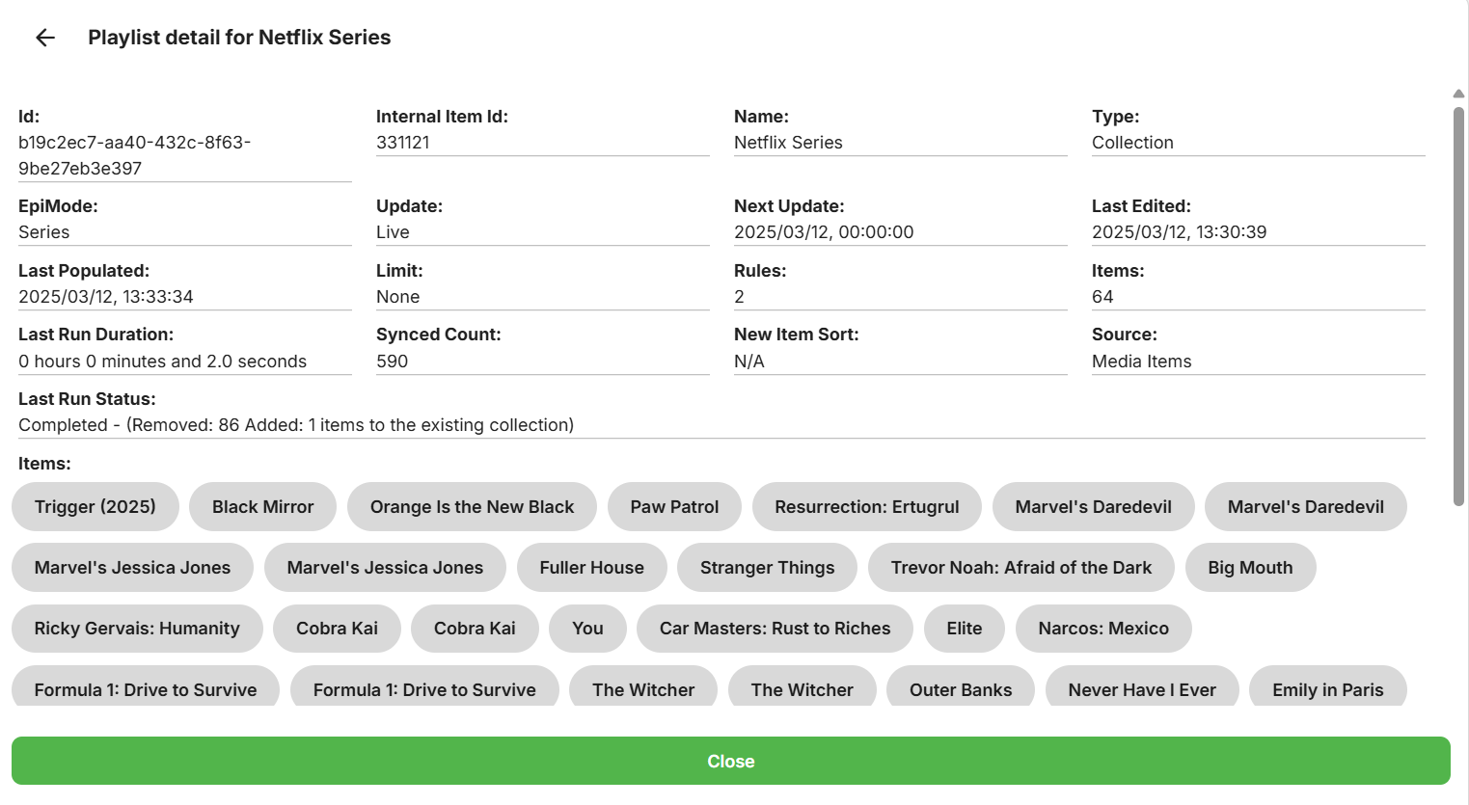The image size is (1469, 805).
Task: Click the back arrow icon
Action: [45, 38]
